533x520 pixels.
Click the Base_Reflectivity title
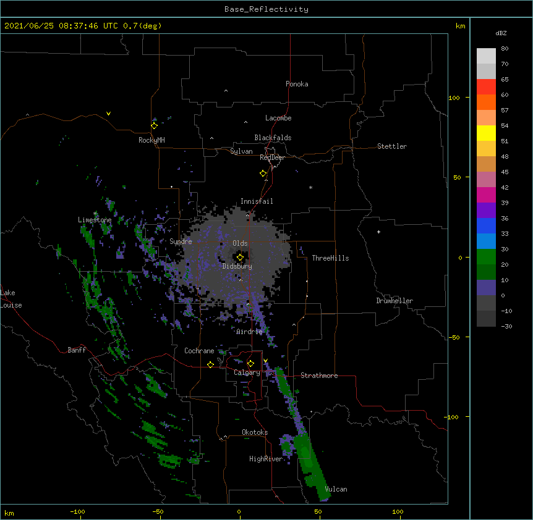click(266, 9)
